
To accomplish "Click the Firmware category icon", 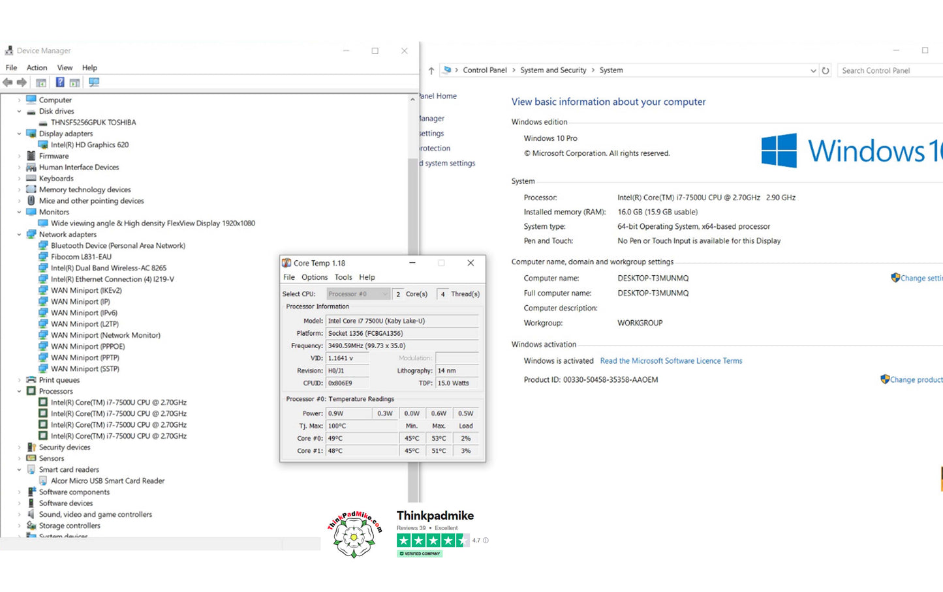I will pos(31,156).
